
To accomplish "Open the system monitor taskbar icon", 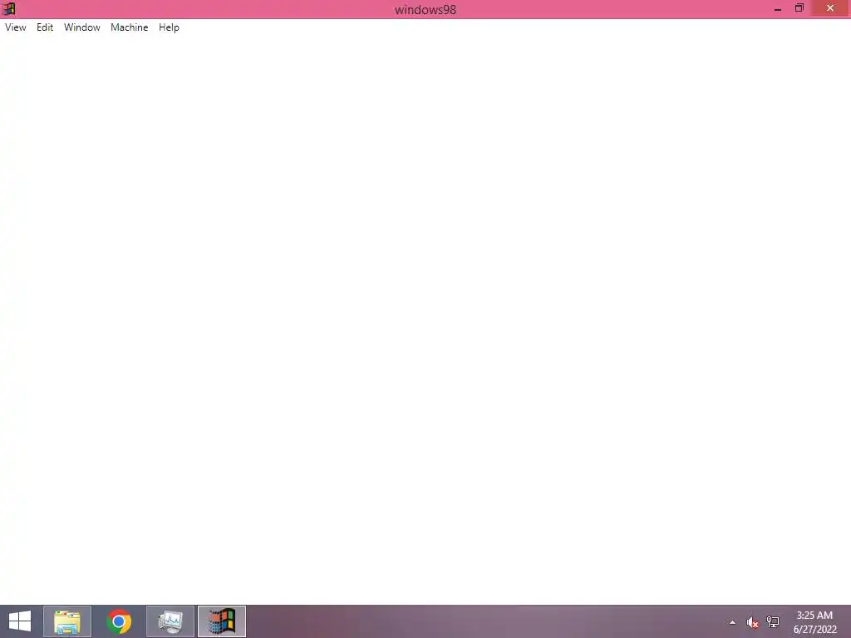I will tap(170, 621).
